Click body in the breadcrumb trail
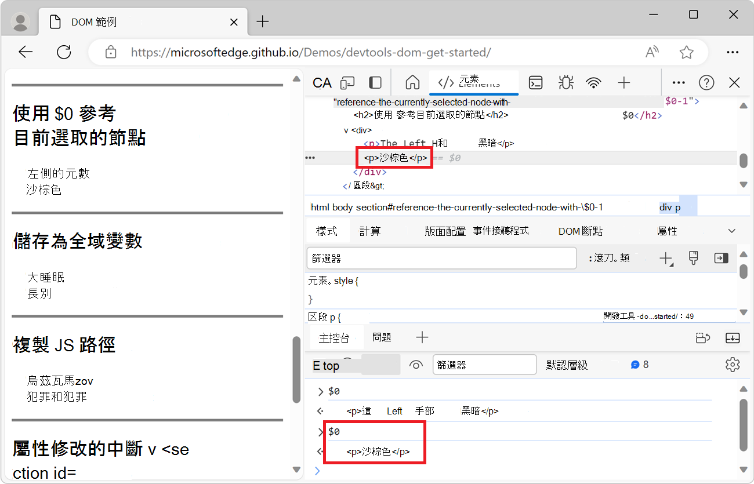Screen dimensions: 754x484 point(342,207)
